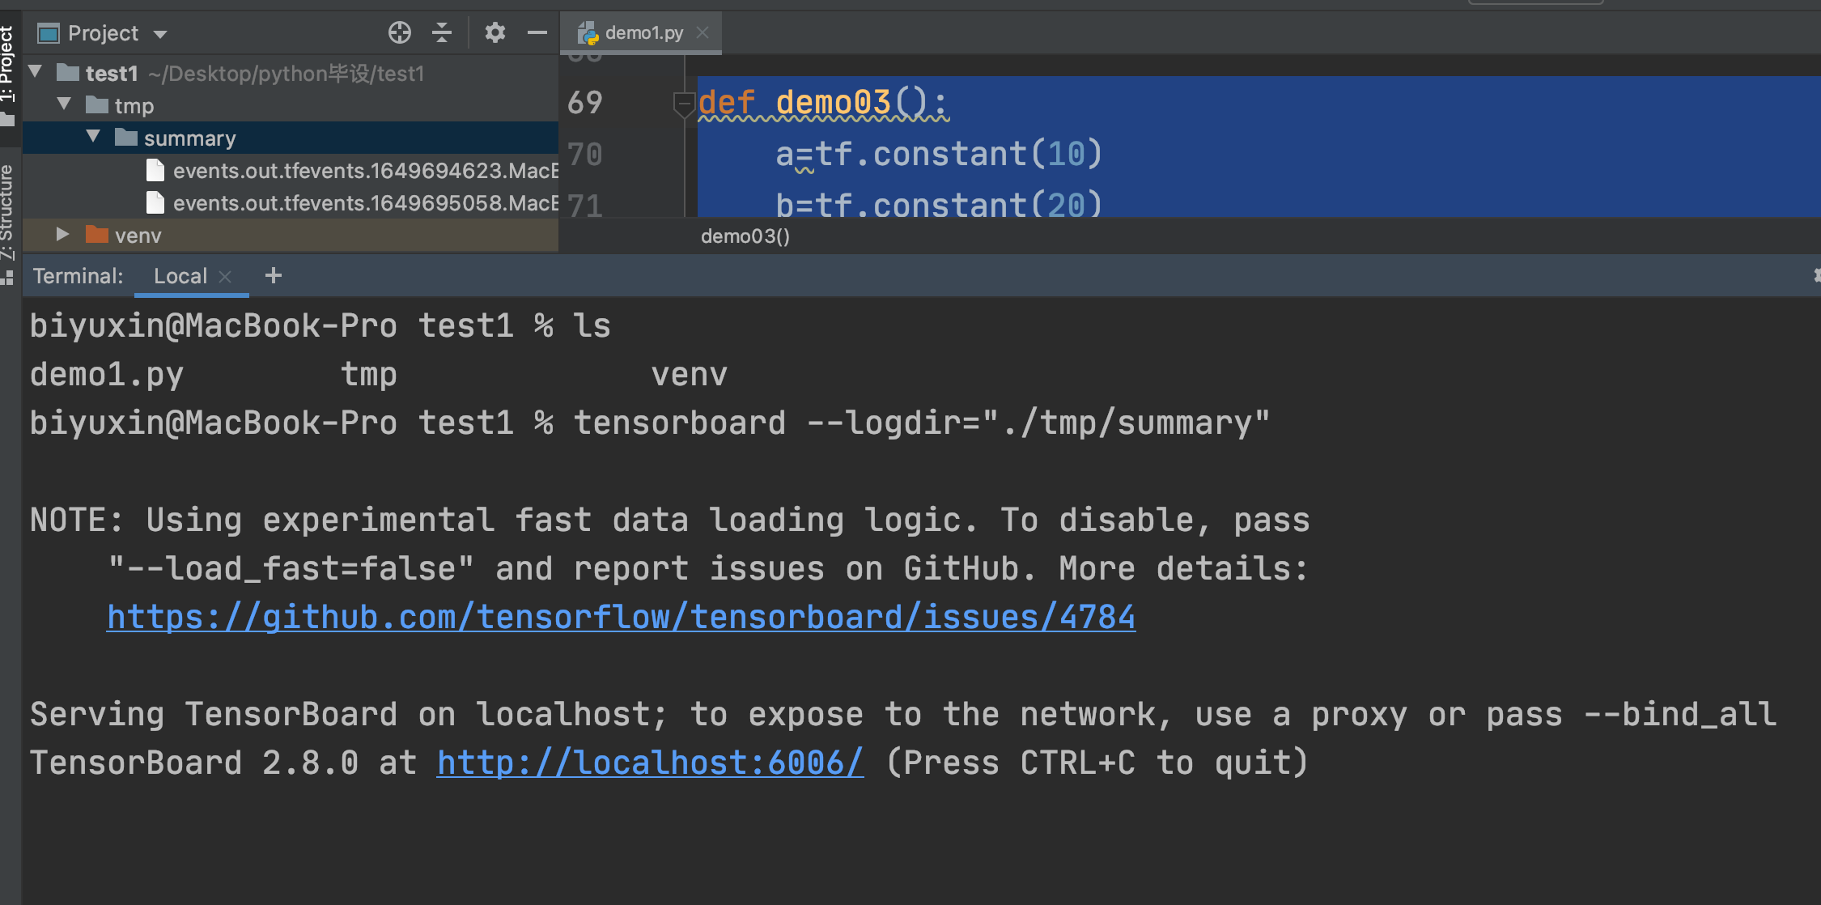
Task: Open the localhost:6006 TensorBoard link
Action: point(649,763)
